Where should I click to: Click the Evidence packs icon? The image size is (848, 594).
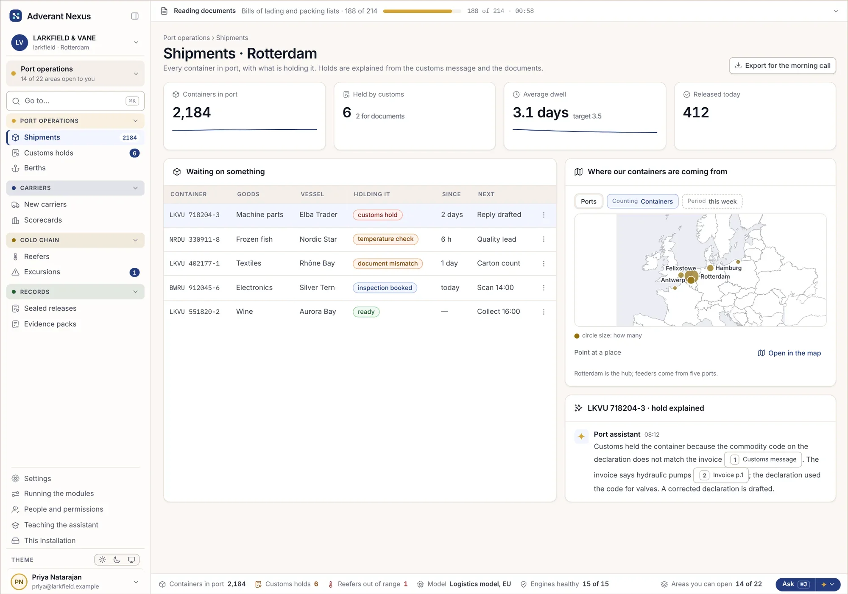pos(16,324)
